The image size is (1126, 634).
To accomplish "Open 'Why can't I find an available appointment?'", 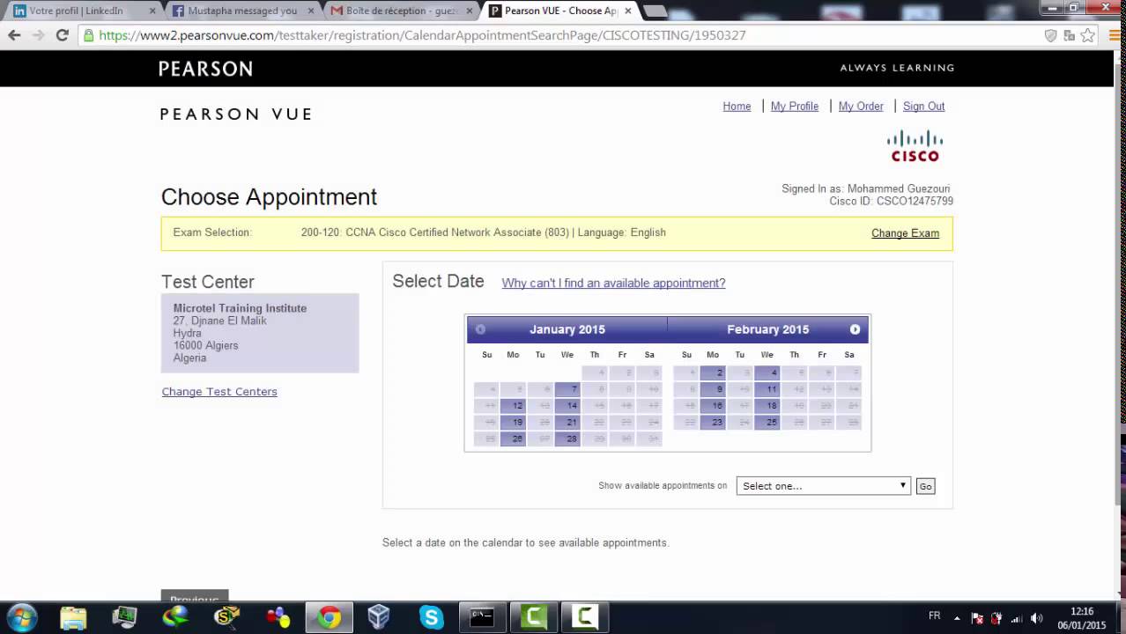I will (x=613, y=283).
